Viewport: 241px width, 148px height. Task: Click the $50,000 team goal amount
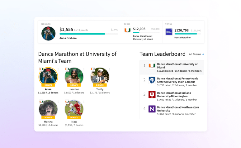[155, 29]
